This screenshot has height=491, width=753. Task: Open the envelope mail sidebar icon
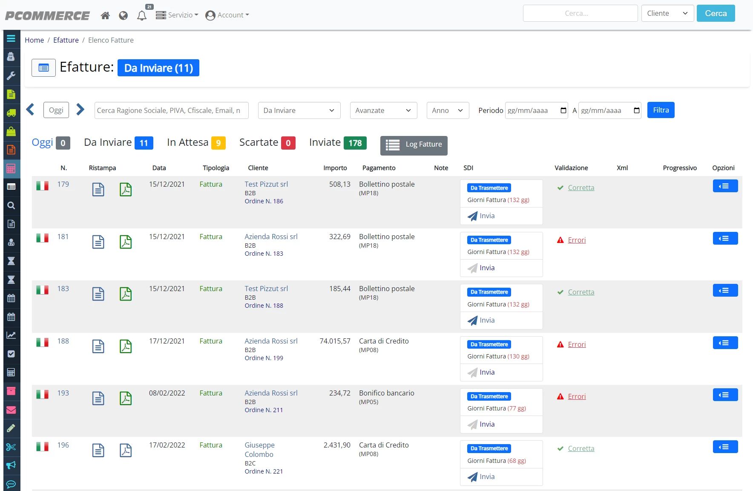pyautogui.click(x=11, y=410)
